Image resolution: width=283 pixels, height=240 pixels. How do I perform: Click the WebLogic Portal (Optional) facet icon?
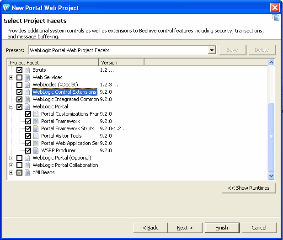27,158
